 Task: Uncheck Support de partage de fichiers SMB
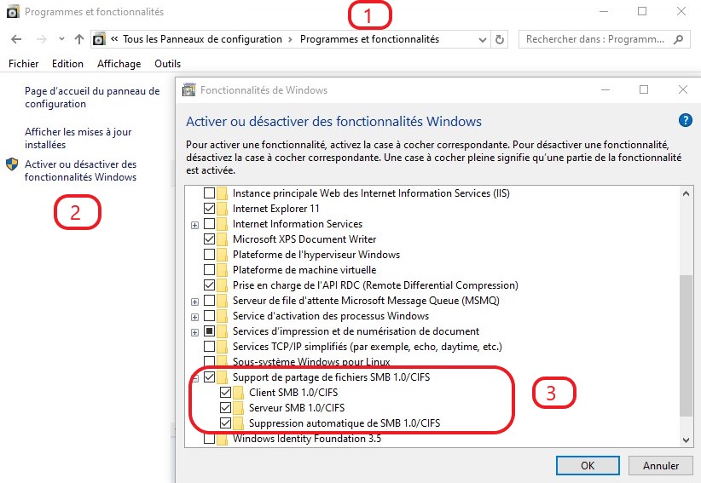point(209,377)
